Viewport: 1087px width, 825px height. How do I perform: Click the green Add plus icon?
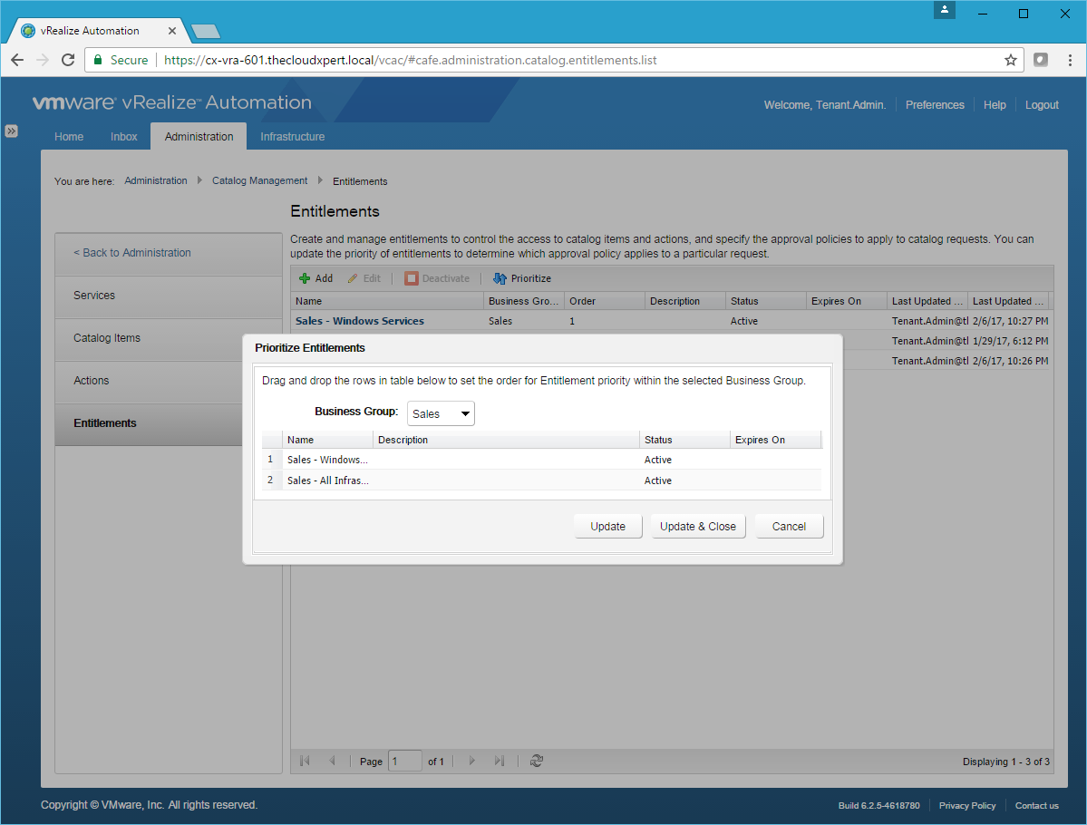tap(305, 278)
